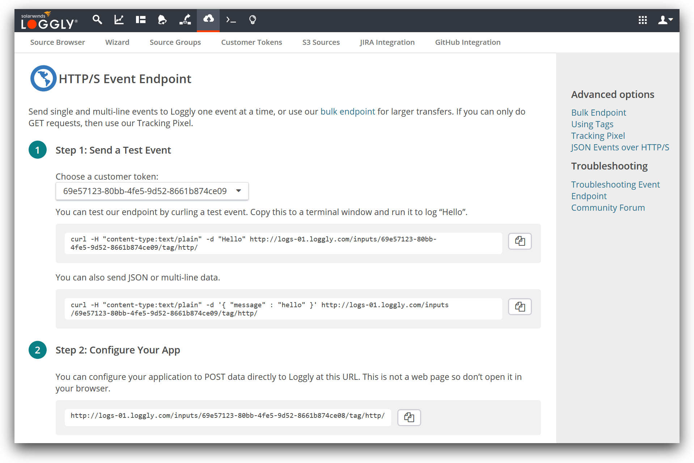Open the apps grid icon
Image resolution: width=694 pixels, height=463 pixels.
tap(643, 20)
